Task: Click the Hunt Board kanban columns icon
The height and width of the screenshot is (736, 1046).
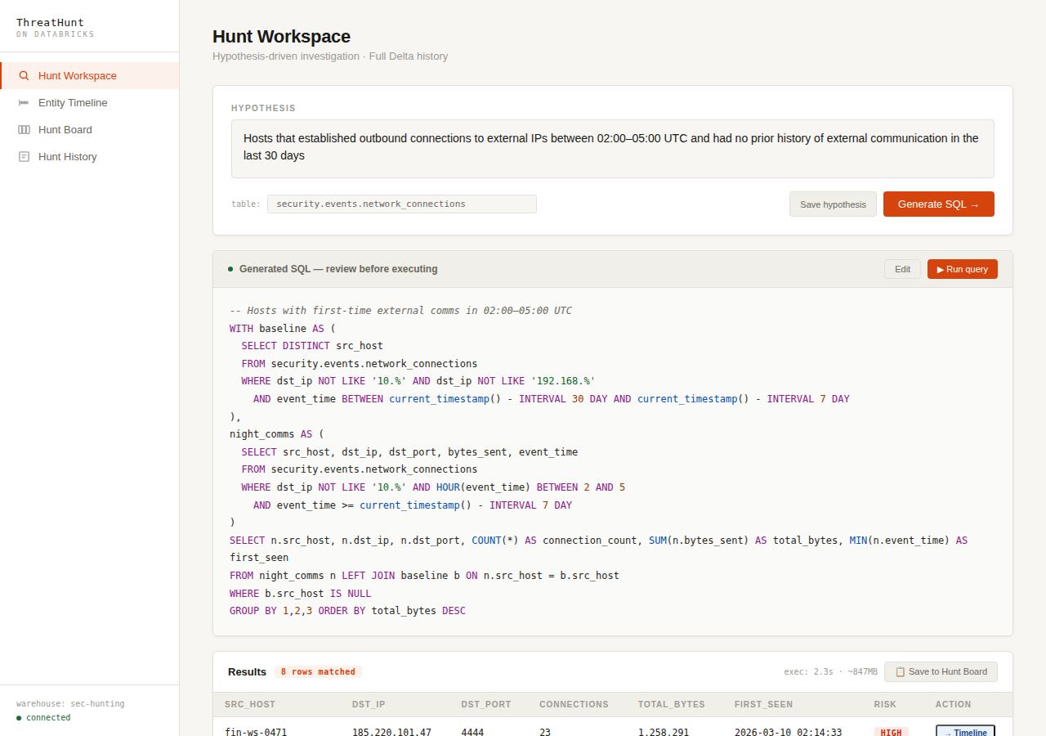Action: point(23,129)
